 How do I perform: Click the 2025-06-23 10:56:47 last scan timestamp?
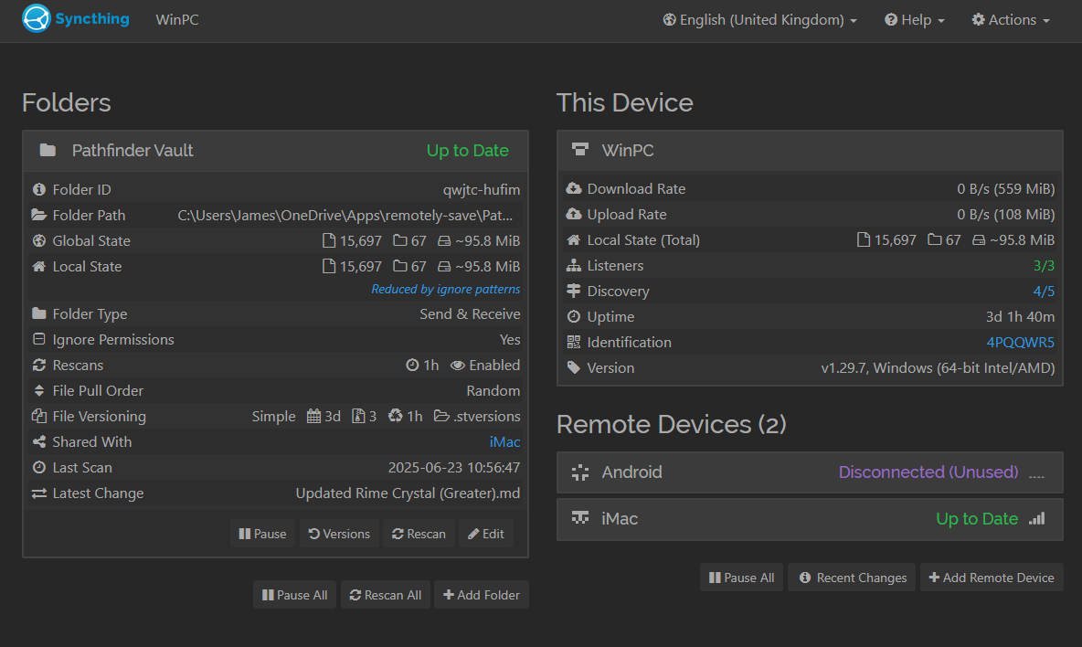click(x=454, y=467)
